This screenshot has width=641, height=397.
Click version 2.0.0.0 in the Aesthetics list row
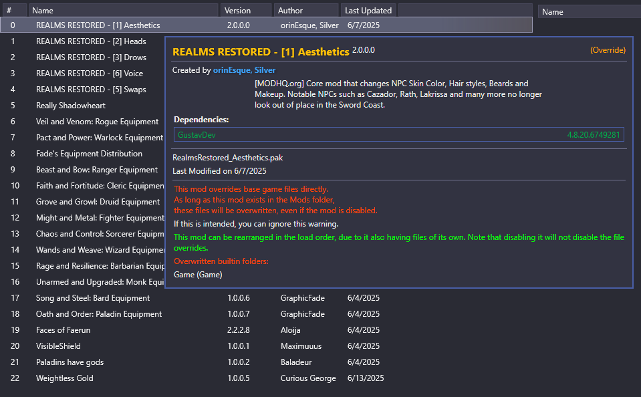[x=239, y=25]
